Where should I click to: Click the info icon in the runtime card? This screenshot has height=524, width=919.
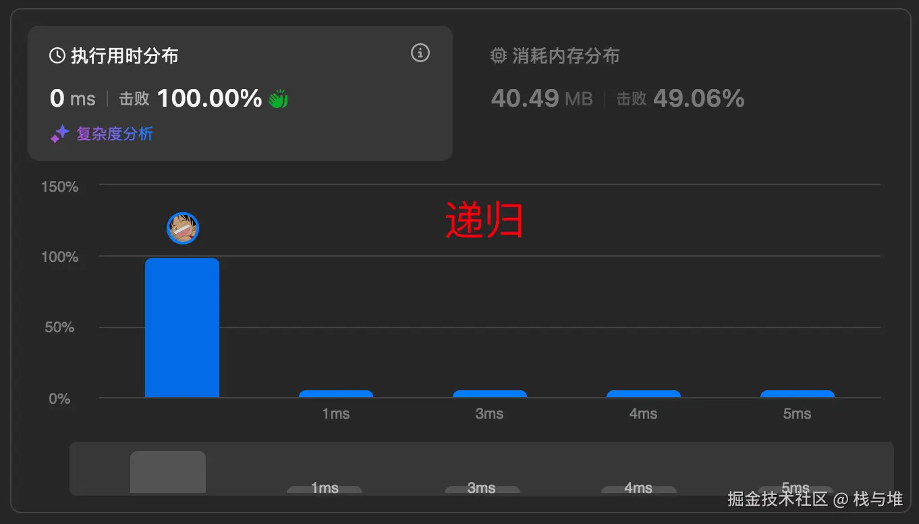pos(420,53)
